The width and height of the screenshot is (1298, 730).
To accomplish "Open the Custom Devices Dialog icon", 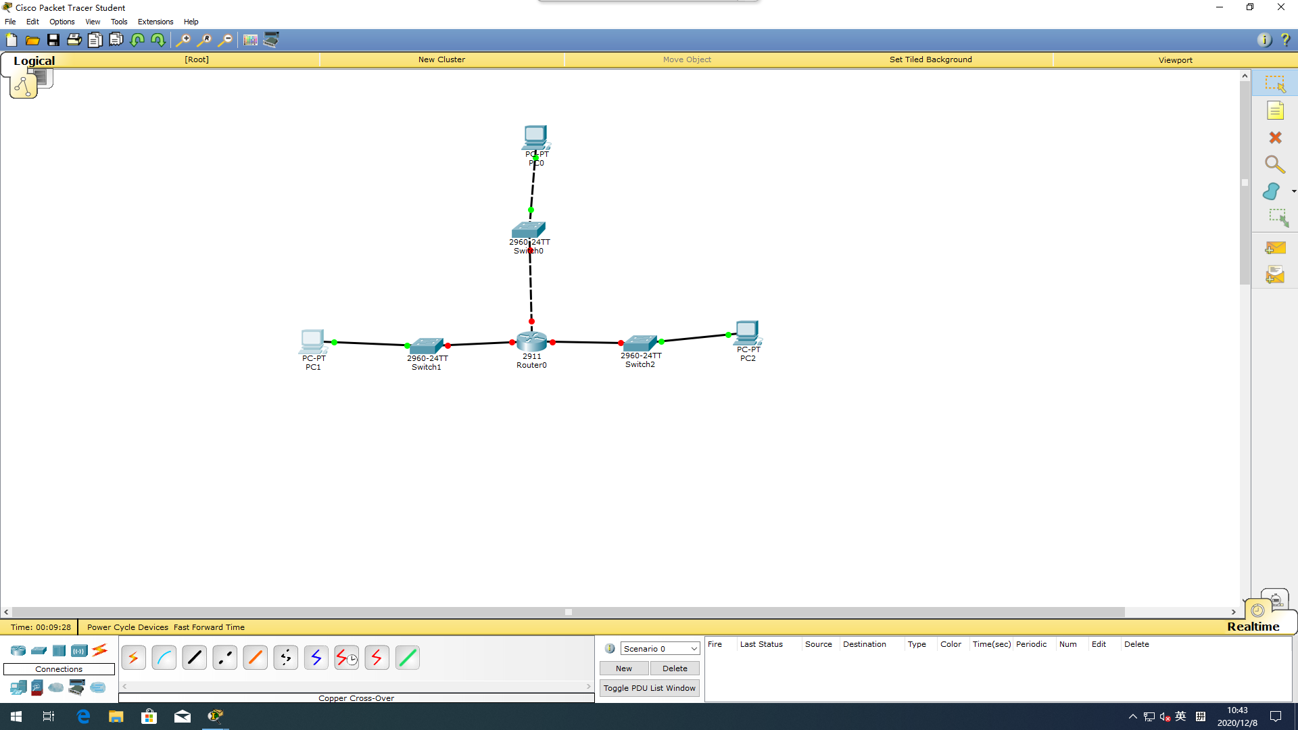I will [x=271, y=40].
